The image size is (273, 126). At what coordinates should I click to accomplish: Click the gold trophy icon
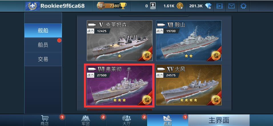tap(123, 6)
